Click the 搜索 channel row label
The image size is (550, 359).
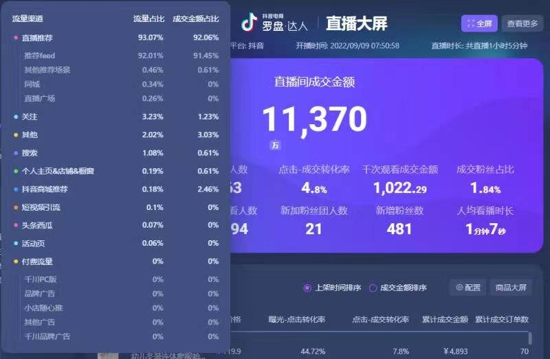coord(30,153)
